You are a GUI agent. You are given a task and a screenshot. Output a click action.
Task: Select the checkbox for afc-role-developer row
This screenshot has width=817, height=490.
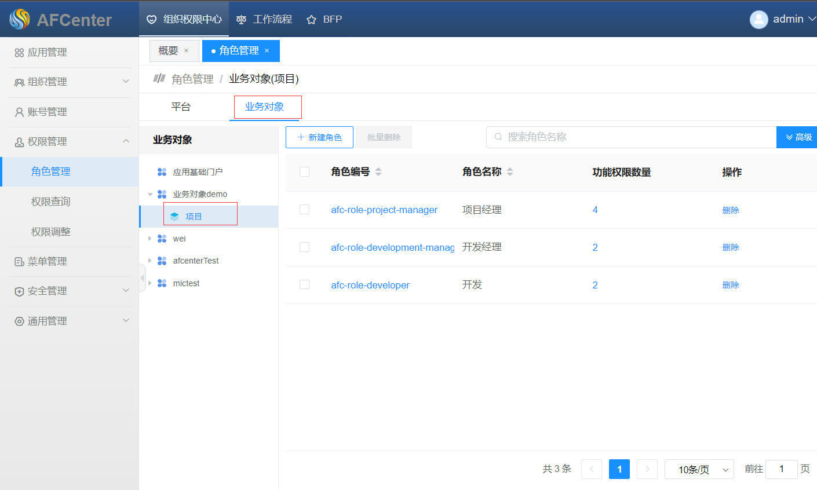click(304, 284)
